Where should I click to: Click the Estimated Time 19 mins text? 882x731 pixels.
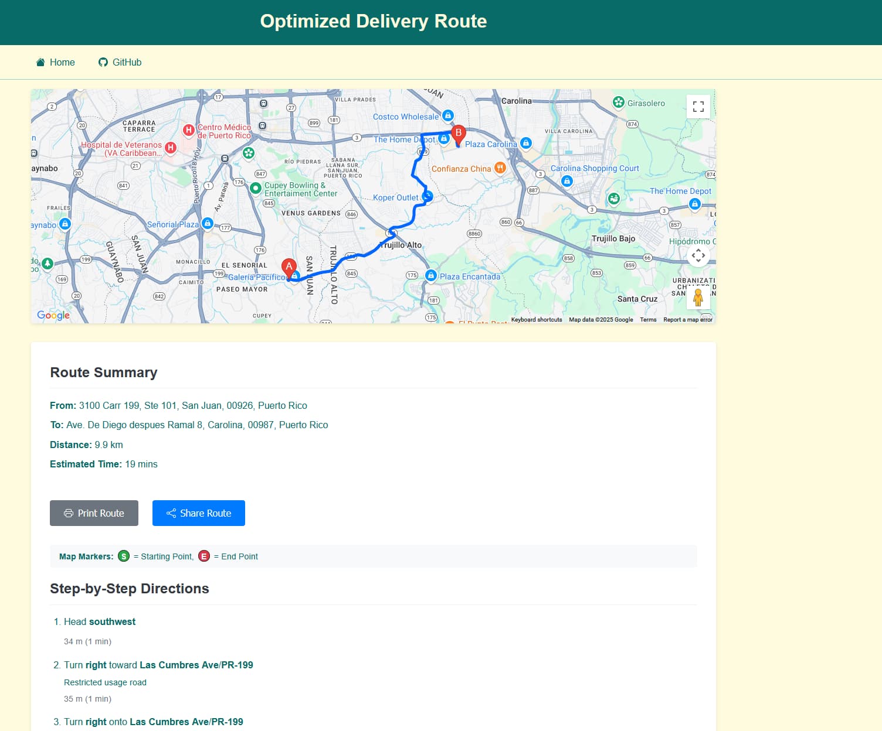pyautogui.click(x=104, y=464)
